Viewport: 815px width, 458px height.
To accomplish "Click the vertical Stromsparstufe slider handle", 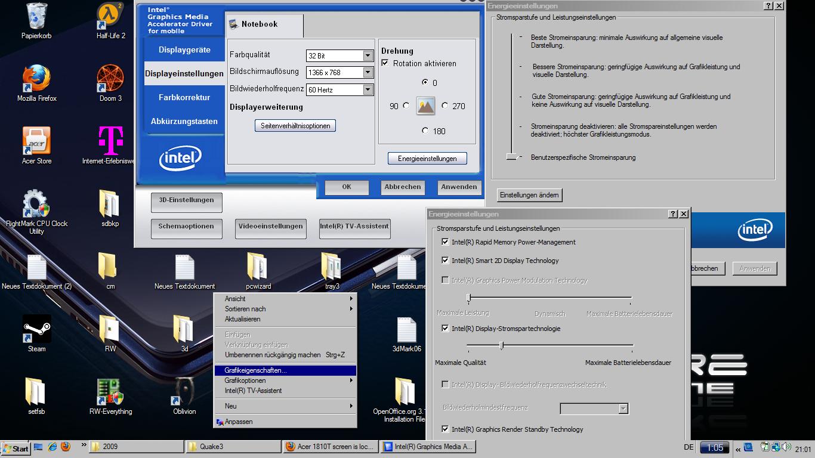I will click(512, 157).
